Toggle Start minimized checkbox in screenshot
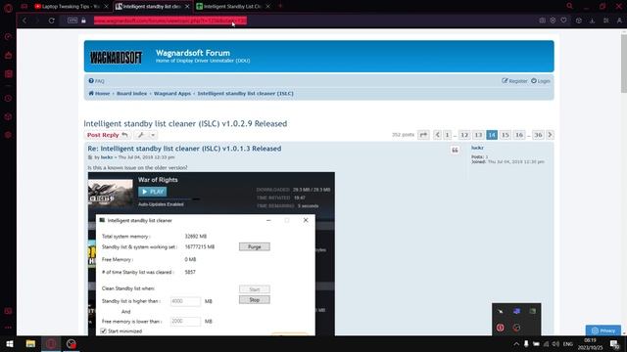This screenshot has height=352, width=627. coord(104,331)
